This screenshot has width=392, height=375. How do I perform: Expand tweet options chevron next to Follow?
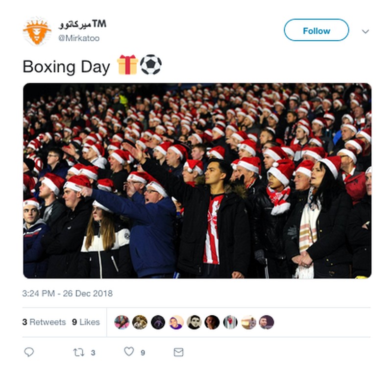(366, 31)
